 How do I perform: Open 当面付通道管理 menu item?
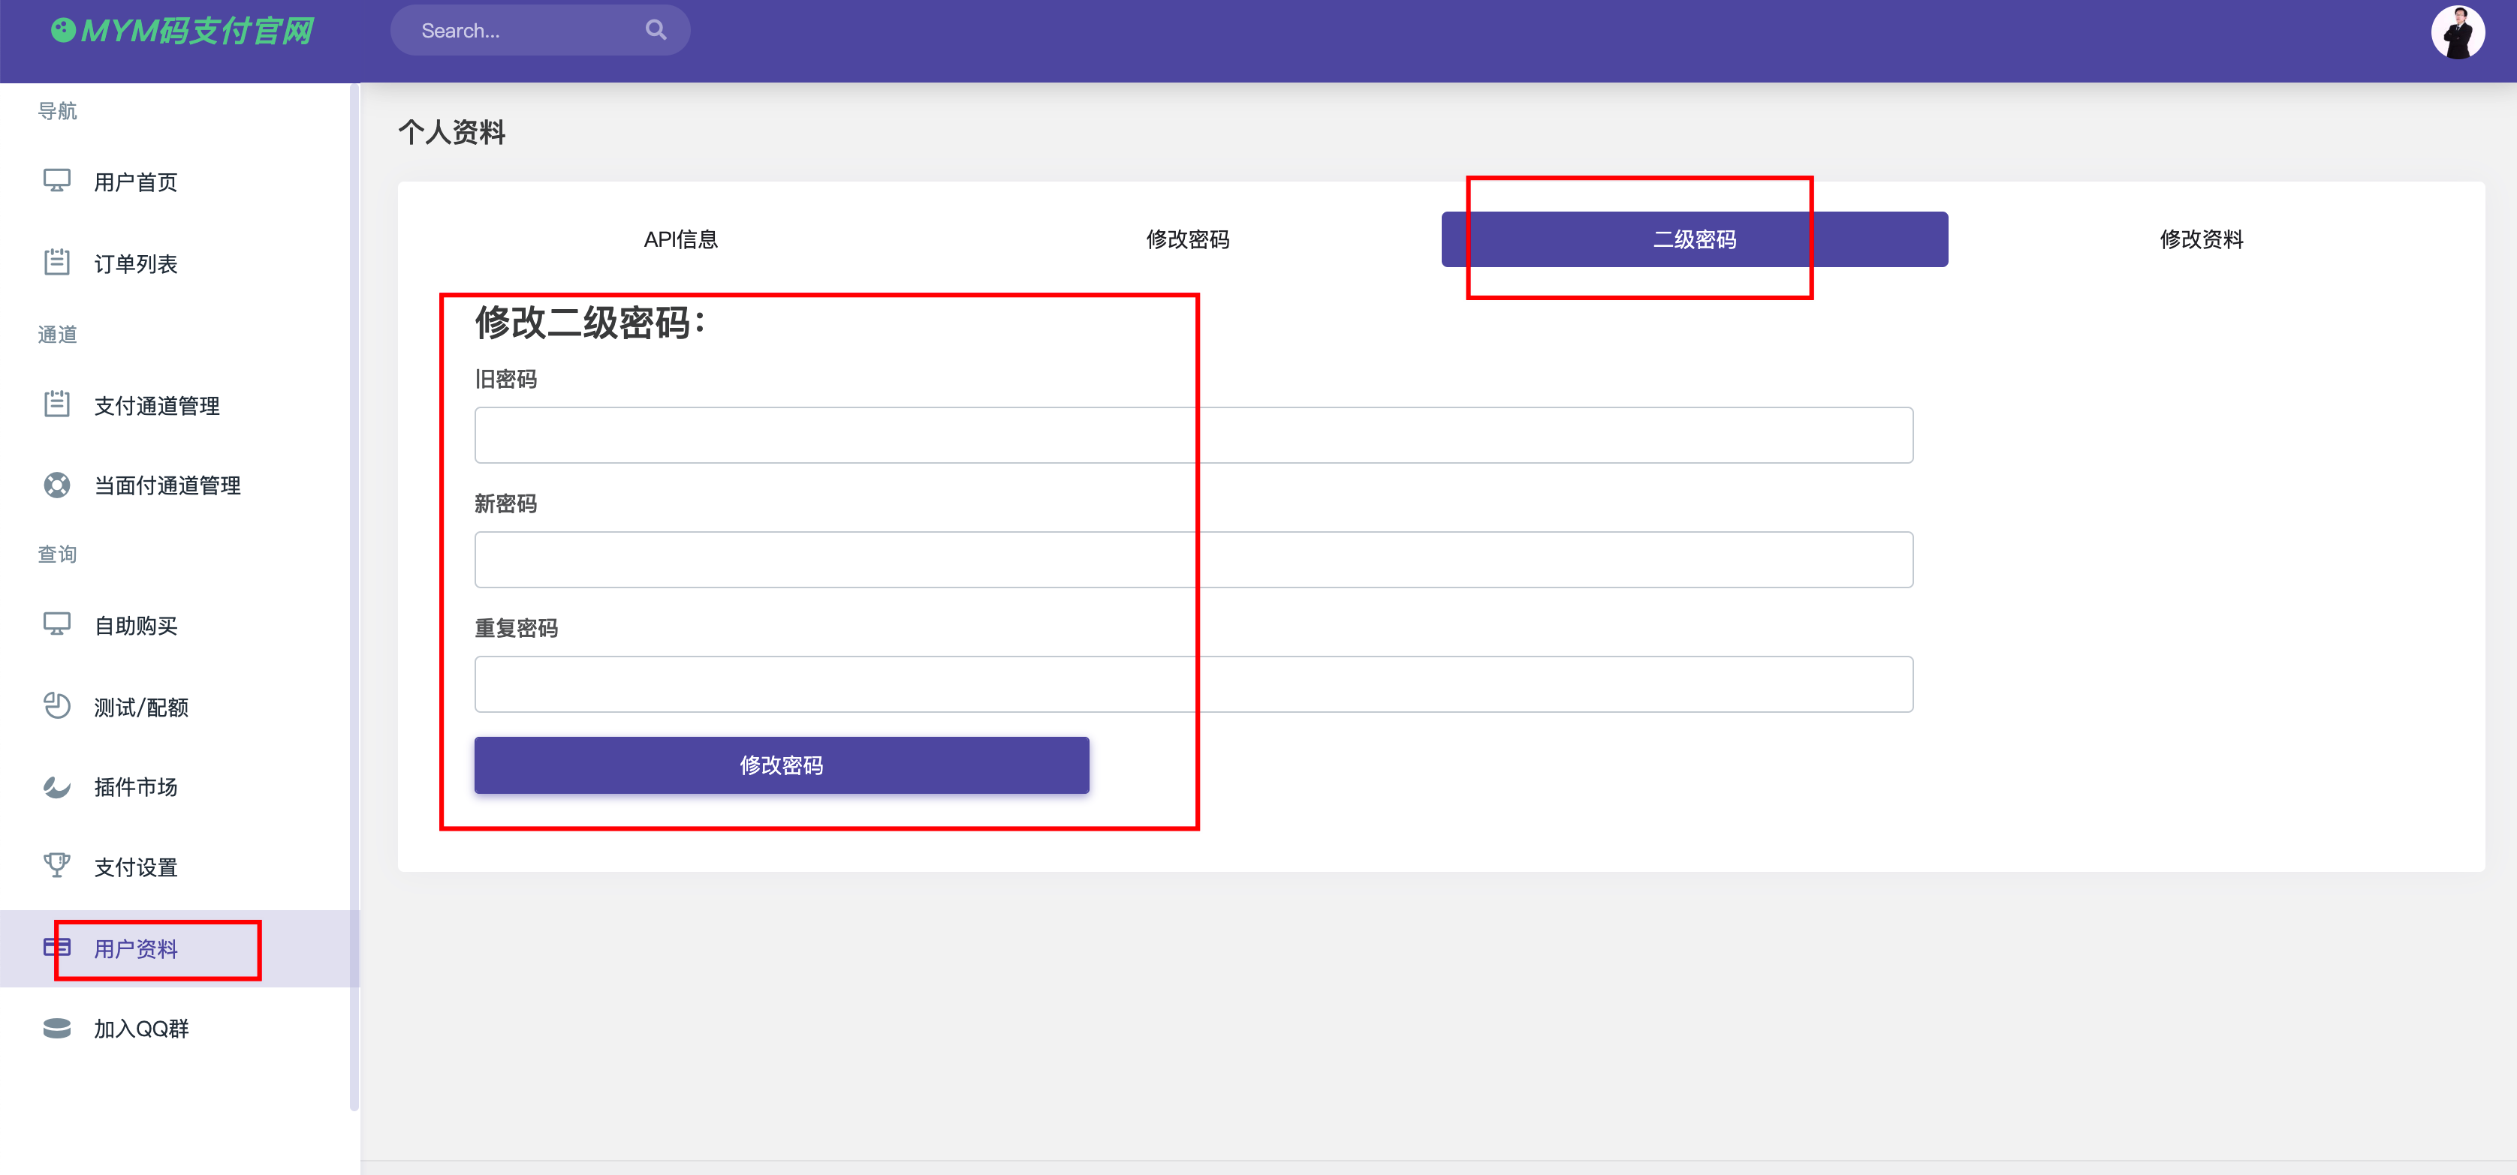167,485
